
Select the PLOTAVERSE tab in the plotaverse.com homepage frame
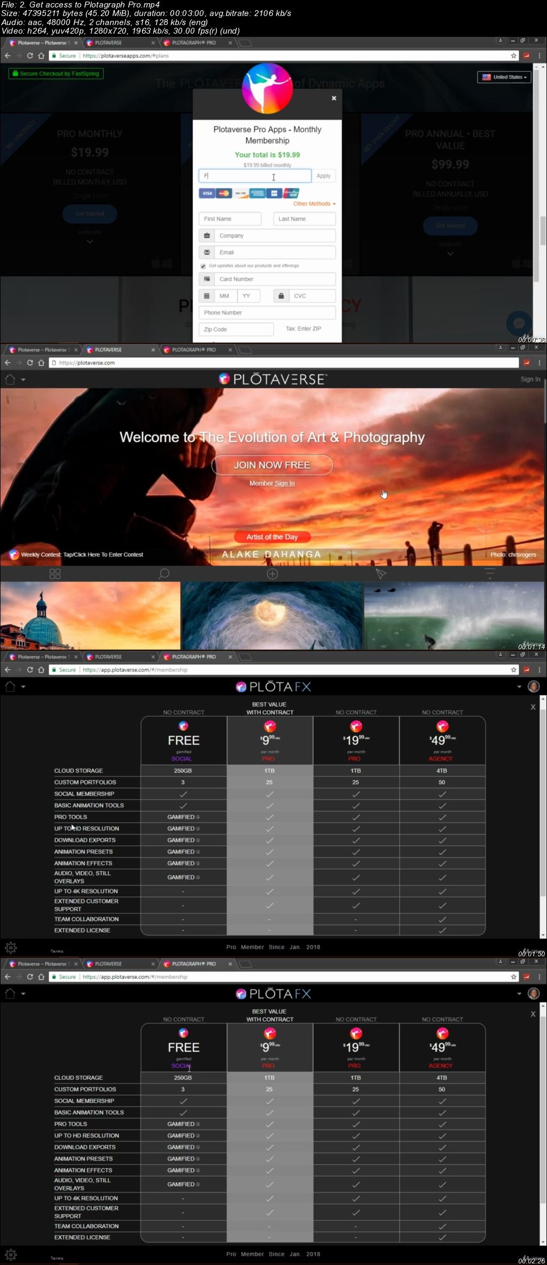coord(120,350)
